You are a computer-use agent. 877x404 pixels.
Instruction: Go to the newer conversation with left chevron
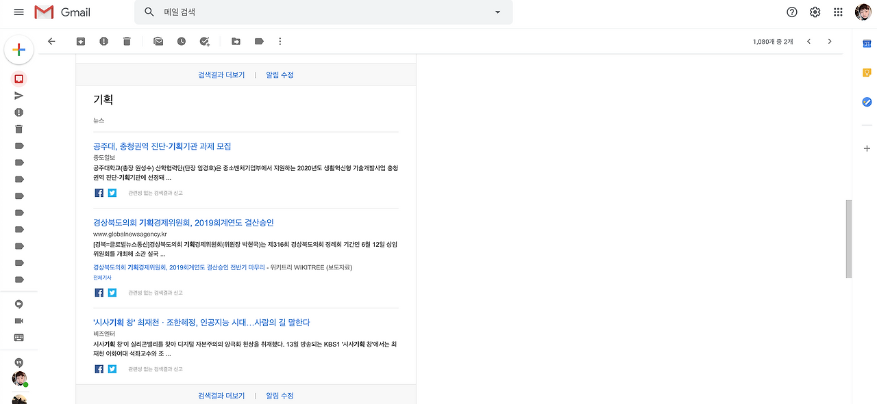808,41
